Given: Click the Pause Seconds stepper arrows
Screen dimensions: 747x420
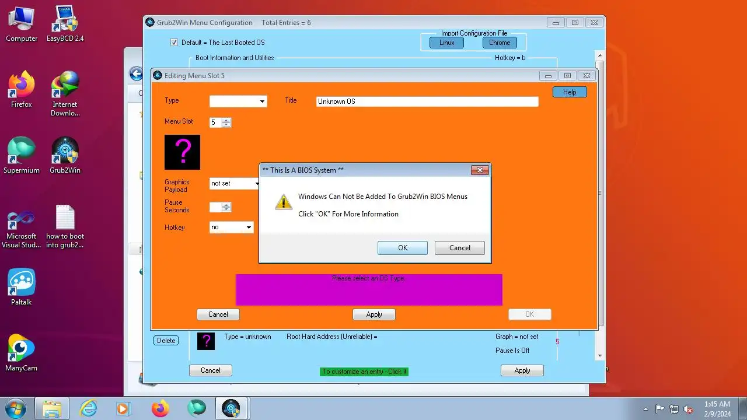Looking at the screenshot, I should (x=226, y=207).
